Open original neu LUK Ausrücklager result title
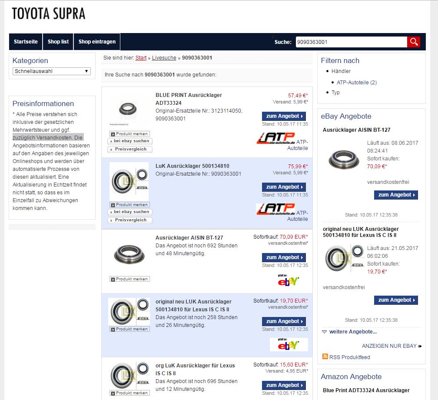Screen dimensions: 438x400 click(193, 306)
